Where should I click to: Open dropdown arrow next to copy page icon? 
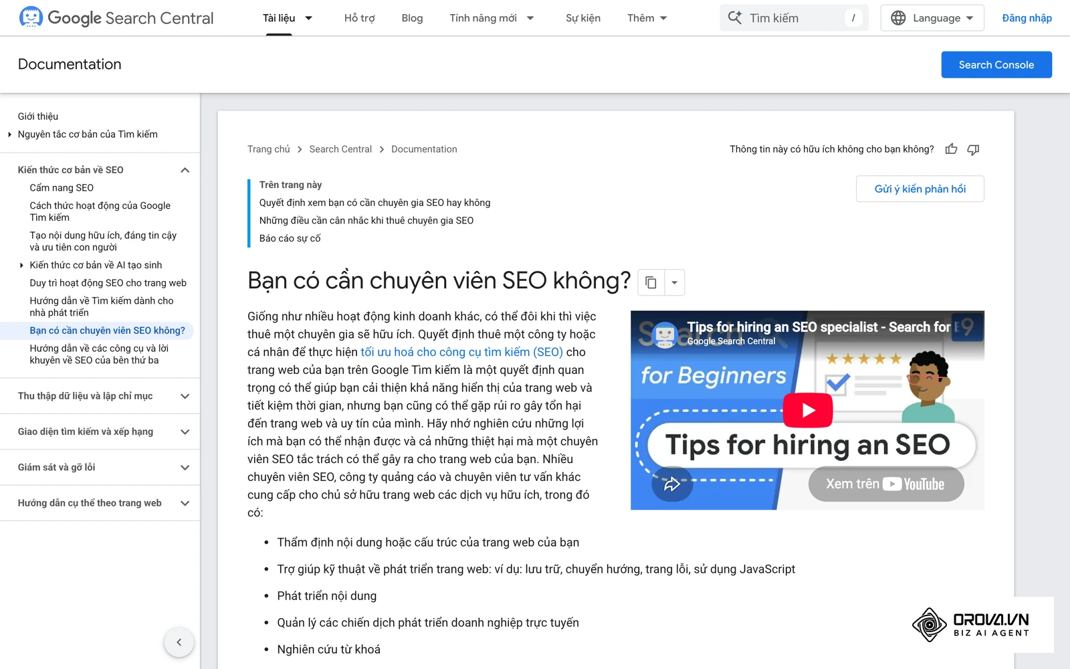(674, 282)
